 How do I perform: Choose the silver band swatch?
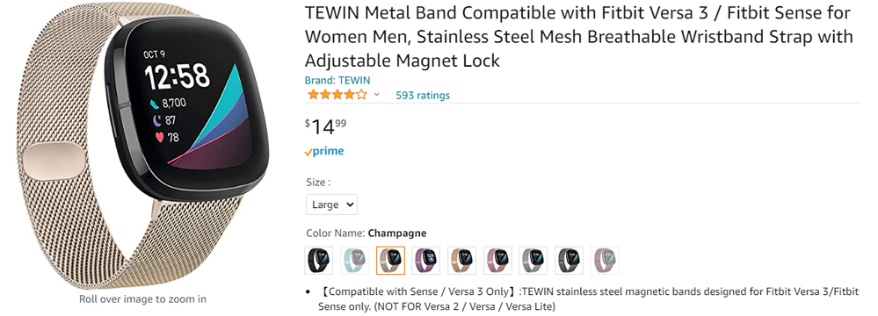pos(533,261)
